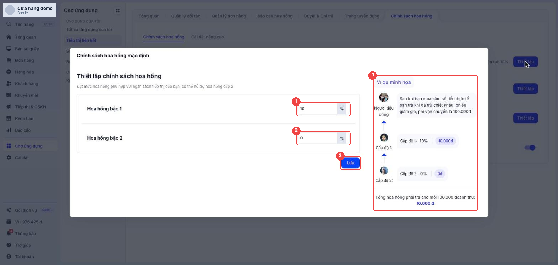Switch to Tổng quan tab
Screen dimensions: 558x265
click(149, 16)
